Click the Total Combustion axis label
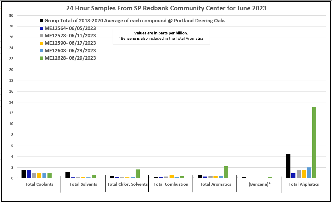 (171, 184)
